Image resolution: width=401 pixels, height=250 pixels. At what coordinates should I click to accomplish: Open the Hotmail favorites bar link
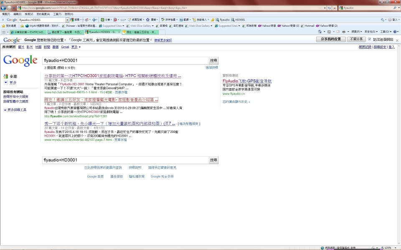tap(308, 26)
